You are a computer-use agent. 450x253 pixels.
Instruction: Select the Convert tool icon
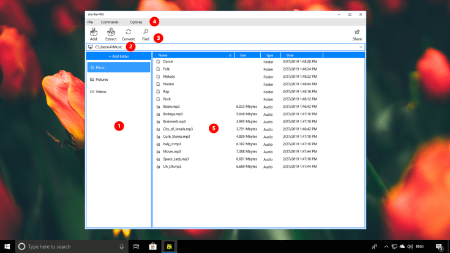pos(128,32)
